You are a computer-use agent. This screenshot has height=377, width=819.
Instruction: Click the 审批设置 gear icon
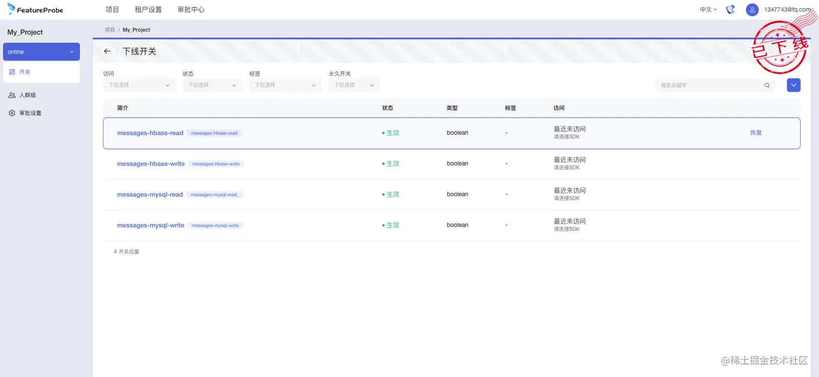[x=12, y=113]
